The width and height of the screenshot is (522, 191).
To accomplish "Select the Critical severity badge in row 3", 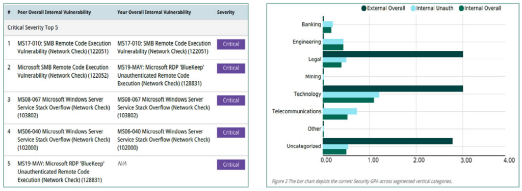I will click(x=231, y=100).
